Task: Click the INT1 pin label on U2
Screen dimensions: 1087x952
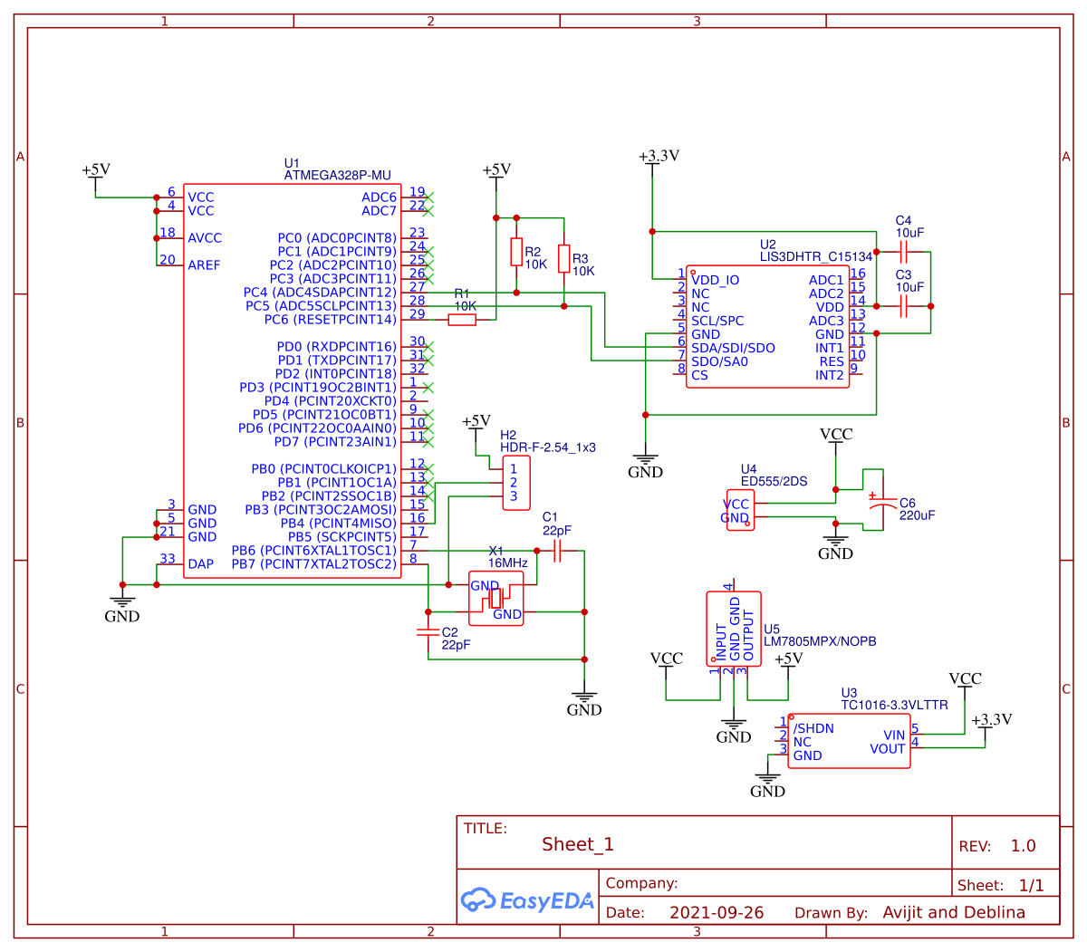Action: [829, 348]
